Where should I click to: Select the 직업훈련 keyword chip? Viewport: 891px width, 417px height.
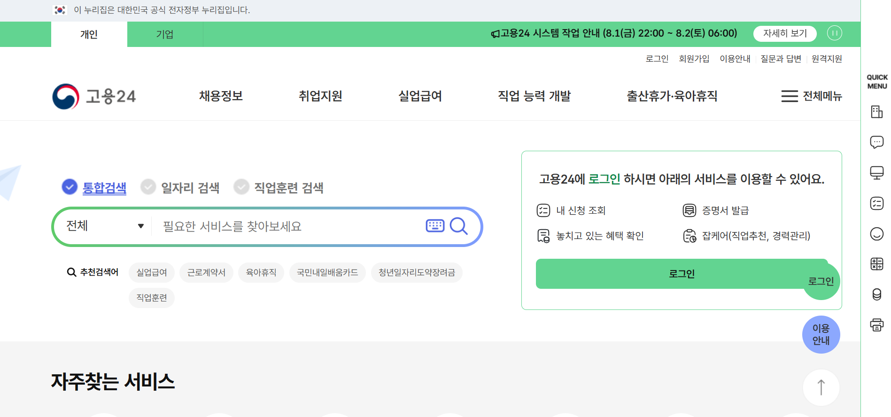tap(152, 298)
